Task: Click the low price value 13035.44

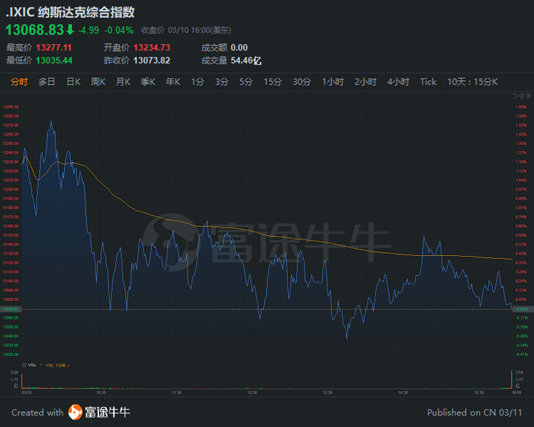Action: click(x=54, y=60)
